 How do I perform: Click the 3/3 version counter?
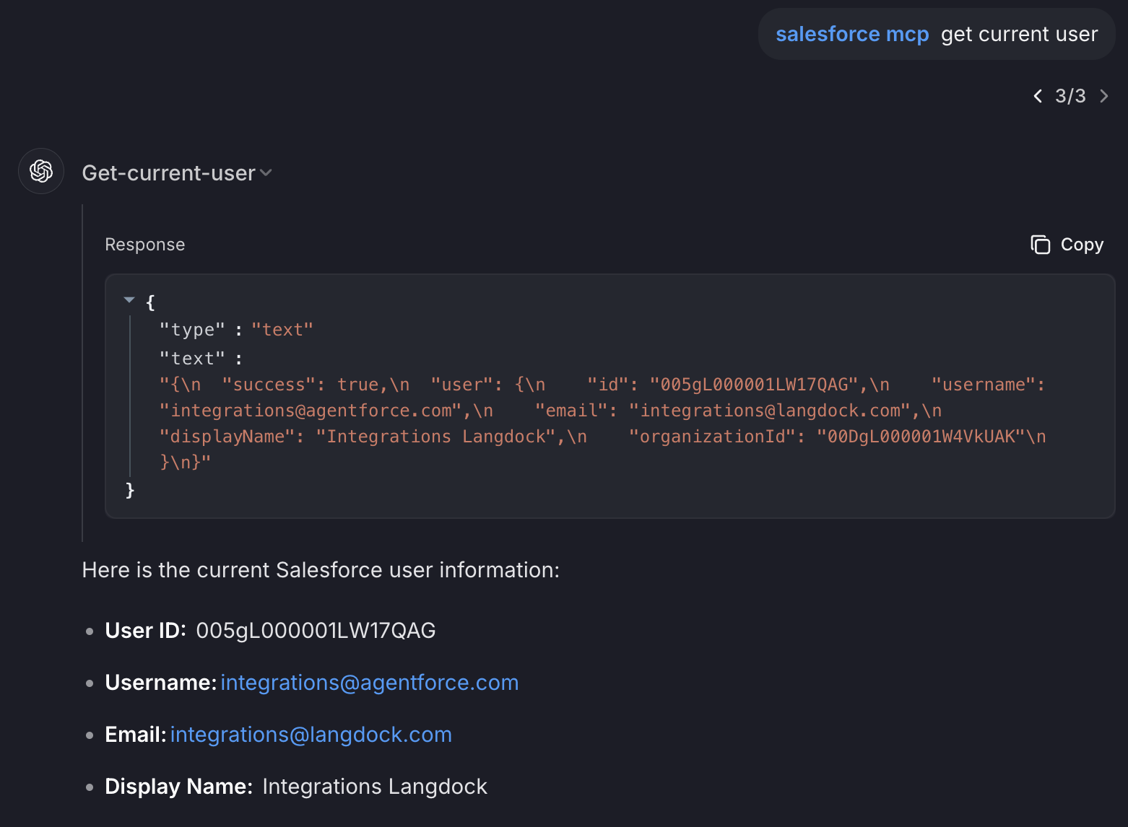[1070, 96]
